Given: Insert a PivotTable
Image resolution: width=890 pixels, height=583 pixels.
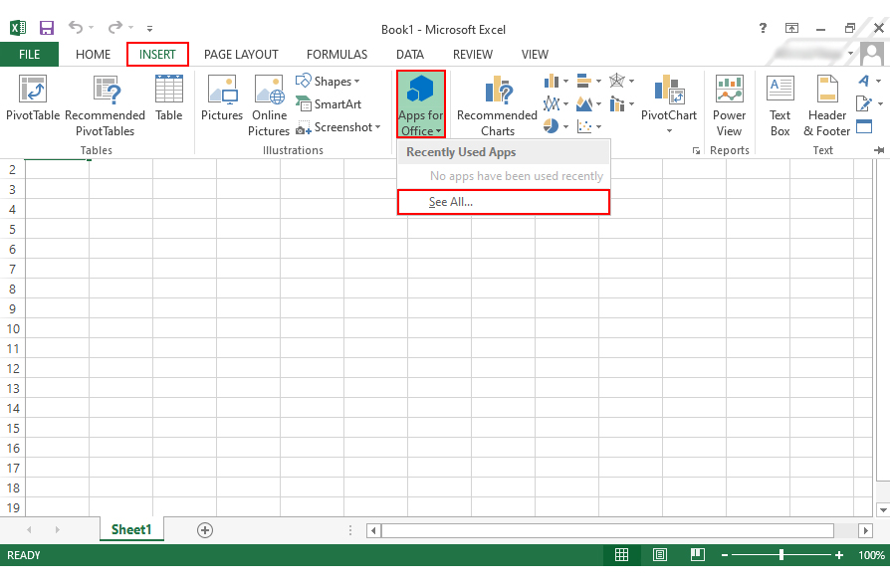Looking at the screenshot, I should click(x=33, y=98).
